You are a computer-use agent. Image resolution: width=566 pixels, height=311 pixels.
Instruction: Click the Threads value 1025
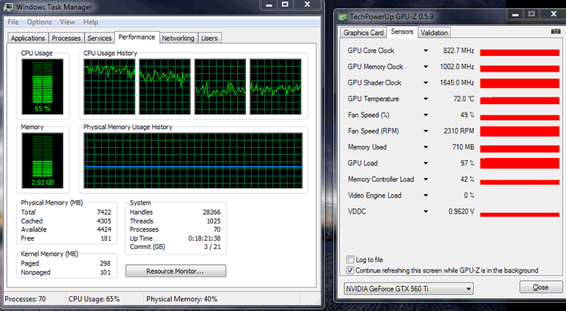pos(214,220)
